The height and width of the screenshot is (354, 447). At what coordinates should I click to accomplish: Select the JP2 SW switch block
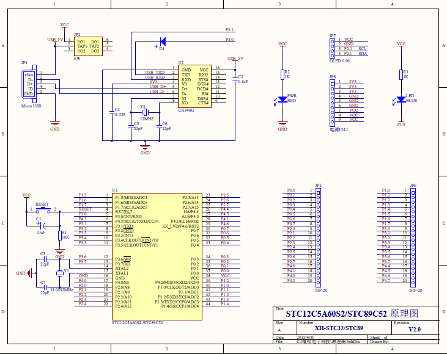(x=89, y=46)
